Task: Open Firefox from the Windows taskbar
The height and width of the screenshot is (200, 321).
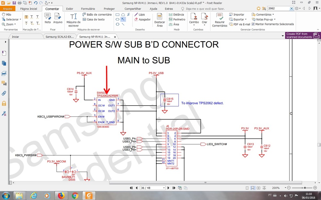Action: click(61, 196)
